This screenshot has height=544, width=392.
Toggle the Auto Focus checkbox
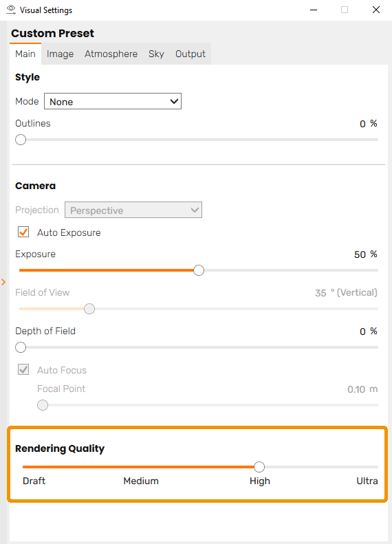tap(23, 369)
